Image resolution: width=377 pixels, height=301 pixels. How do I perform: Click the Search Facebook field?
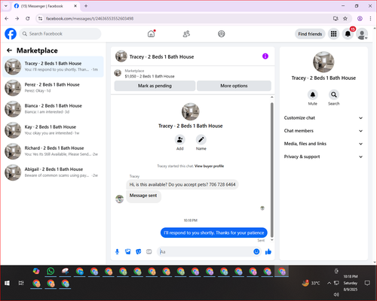click(60, 34)
